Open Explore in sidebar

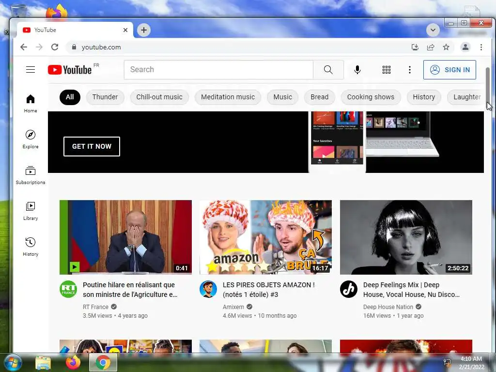pyautogui.click(x=31, y=139)
